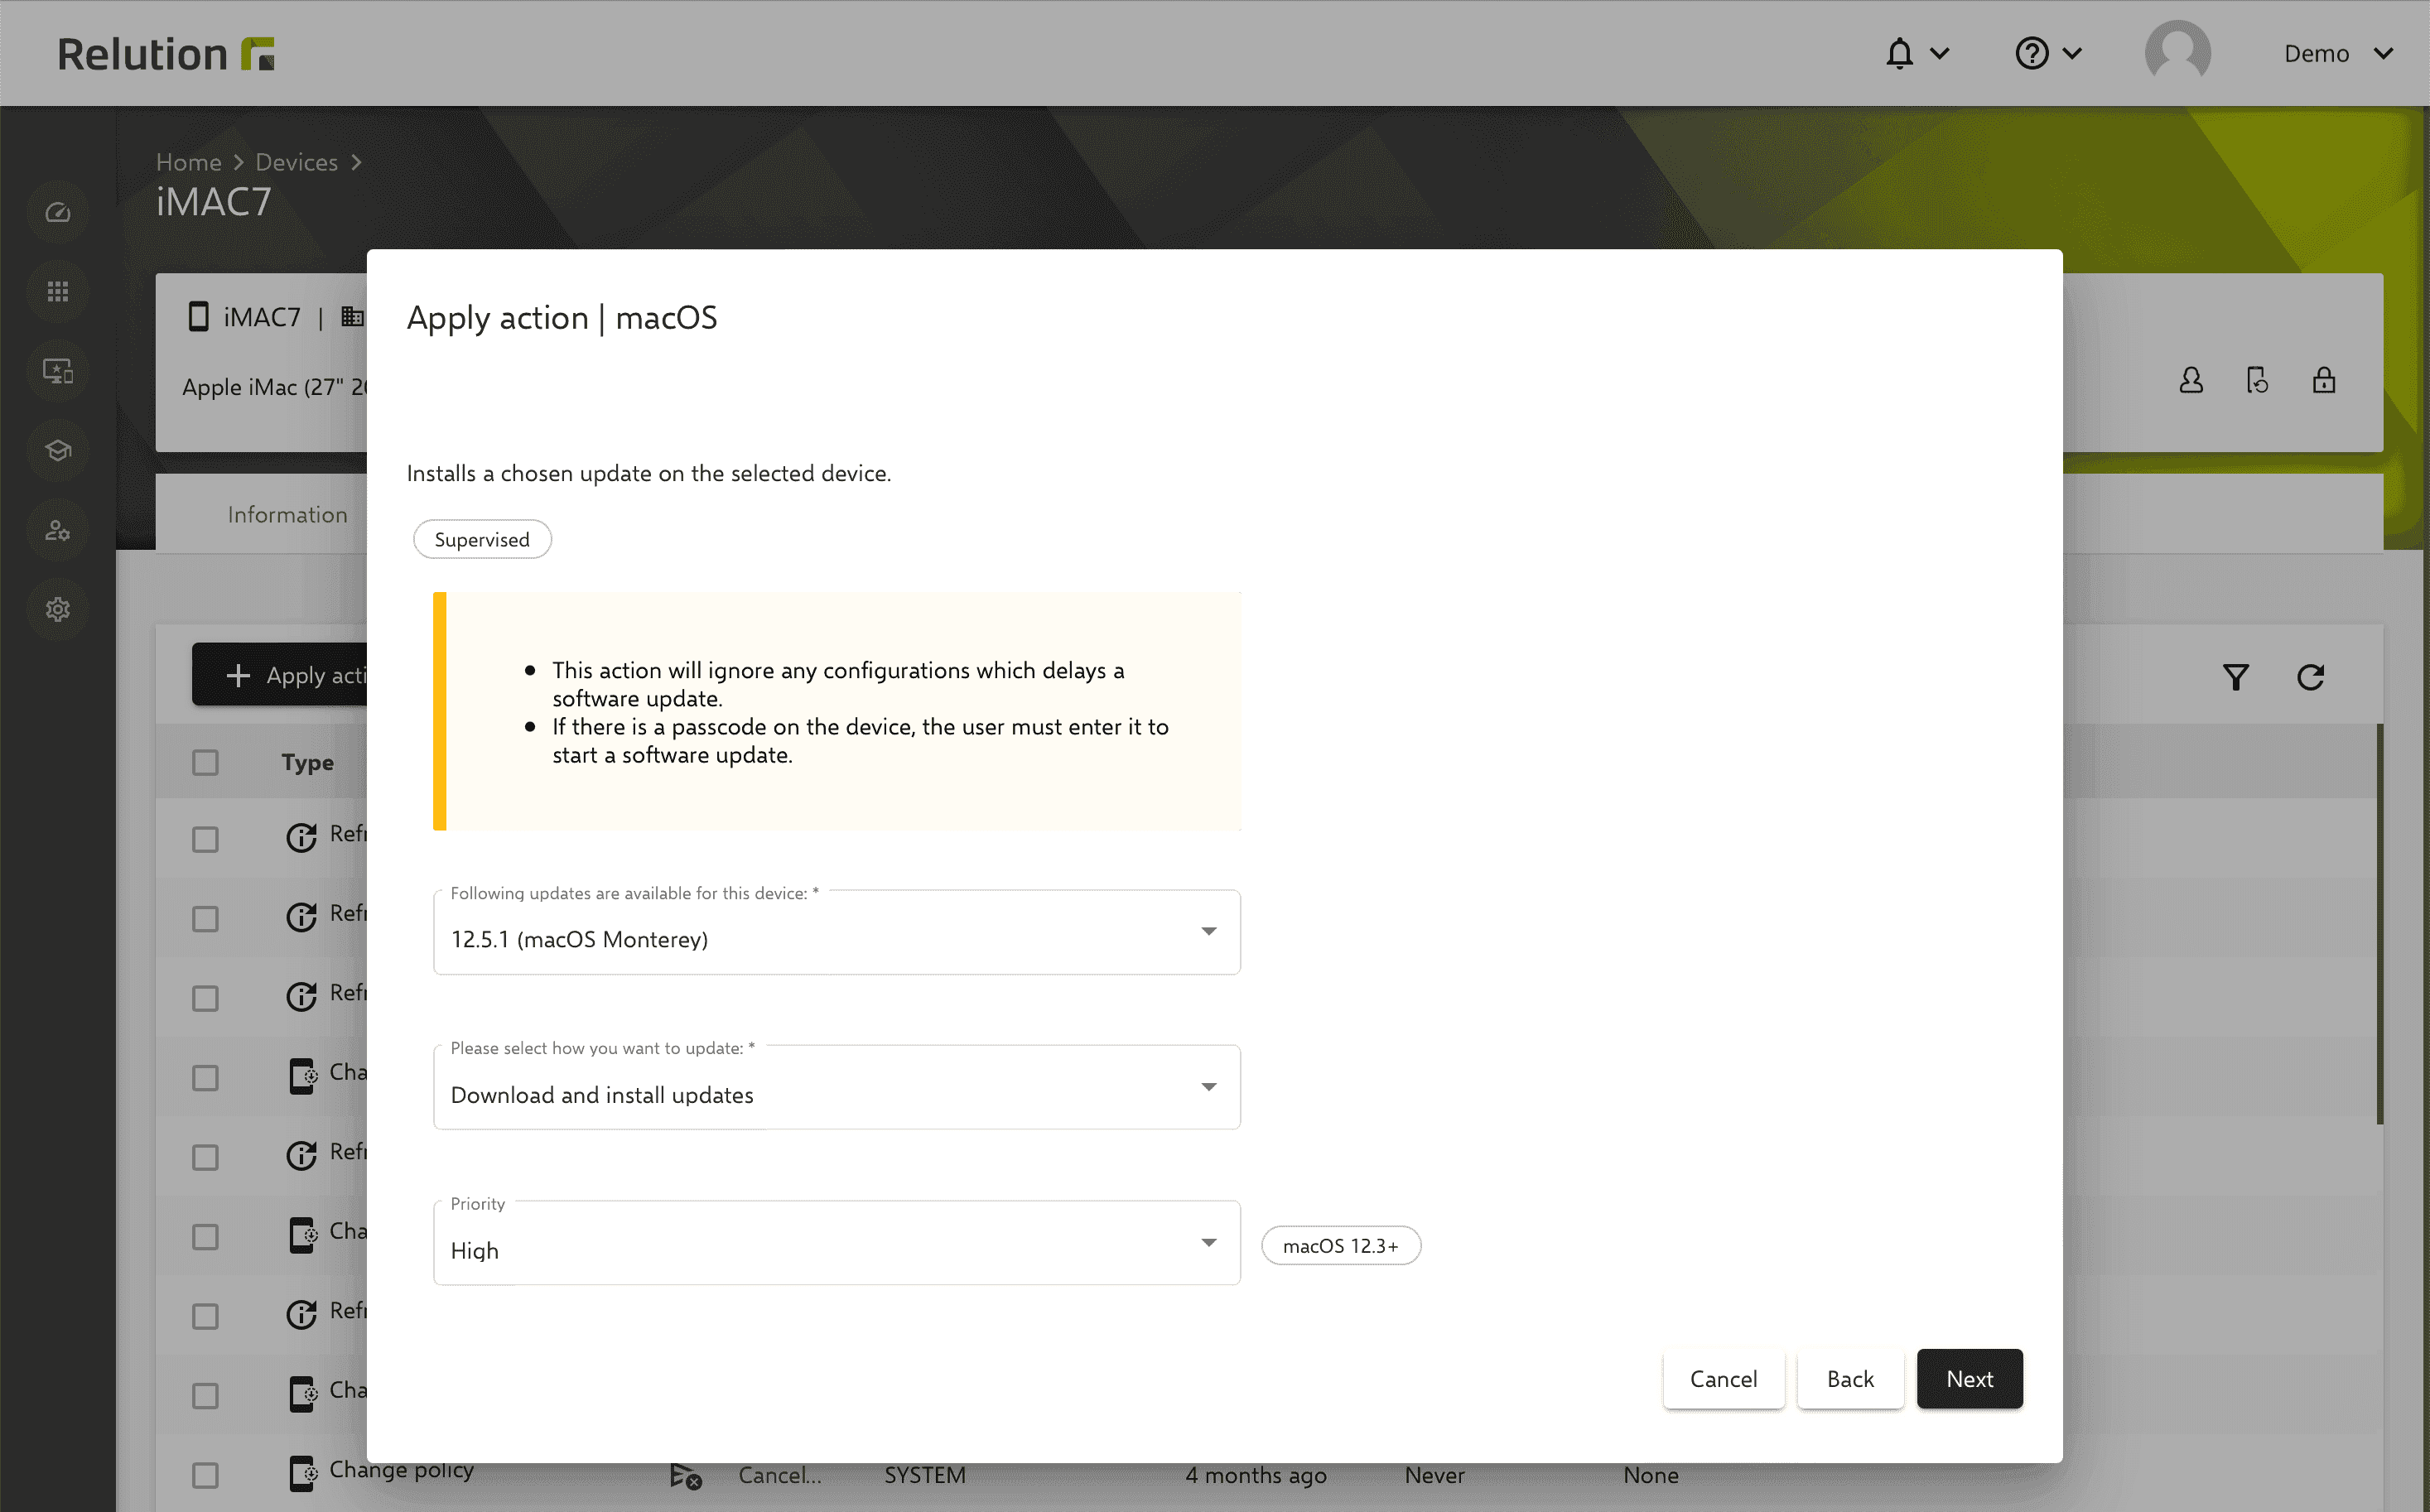The width and height of the screenshot is (2430, 1512).
Task: Open the notifications bell menu
Action: click(x=1899, y=53)
